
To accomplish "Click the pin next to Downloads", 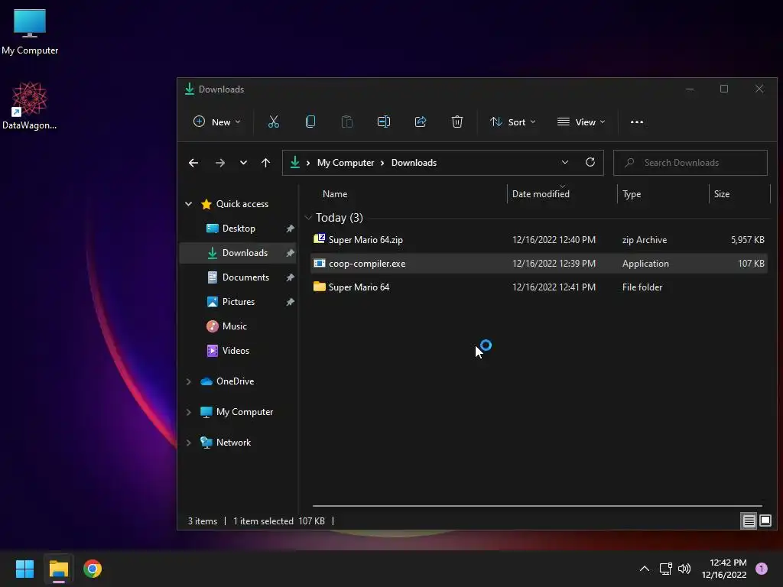I will (x=290, y=253).
